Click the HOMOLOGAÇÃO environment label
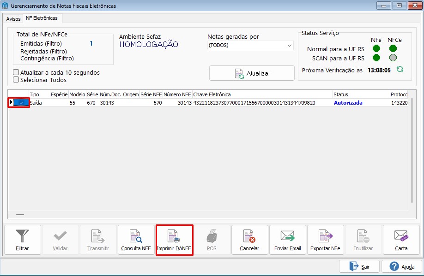Screen dimensions: 424x276 click(149, 45)
